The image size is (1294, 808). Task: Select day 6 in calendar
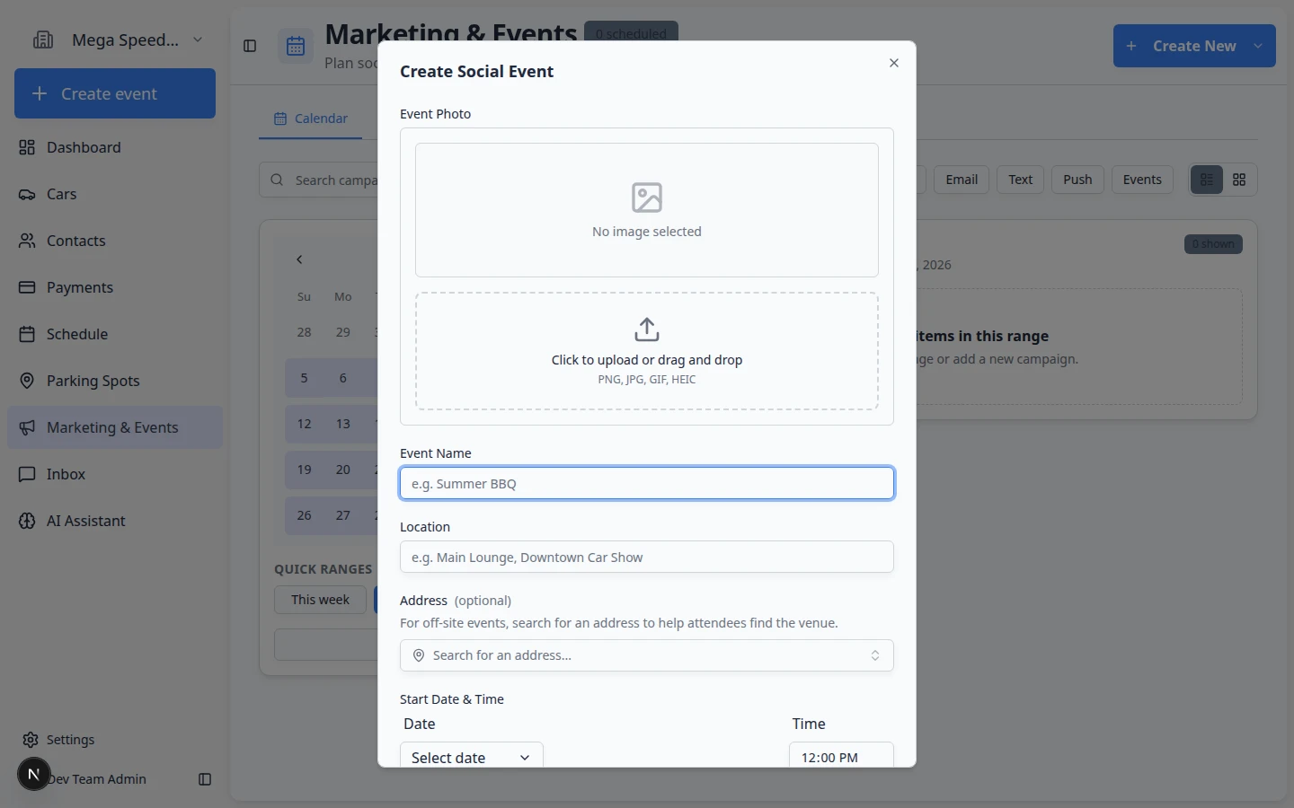click(x=342, y=378)
